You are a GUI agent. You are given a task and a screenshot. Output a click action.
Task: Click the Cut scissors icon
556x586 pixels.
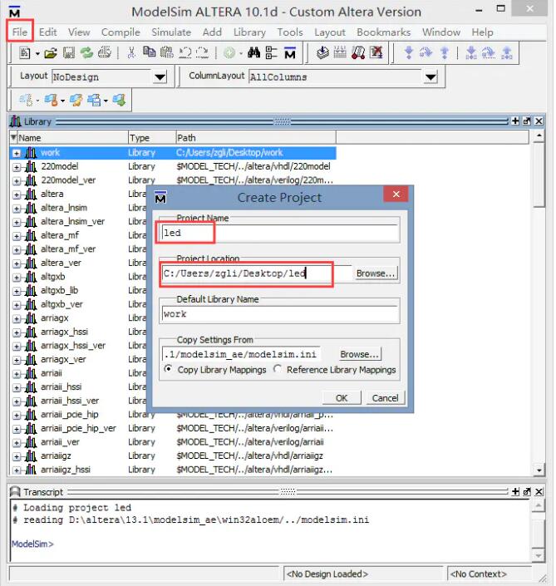click(131, 53)
